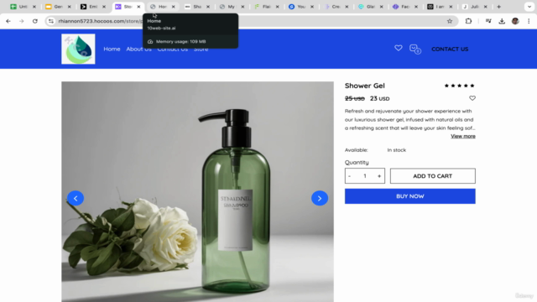Open a new browser tab
The height and width of the screenshot is (302, 537).
[498, 7]
